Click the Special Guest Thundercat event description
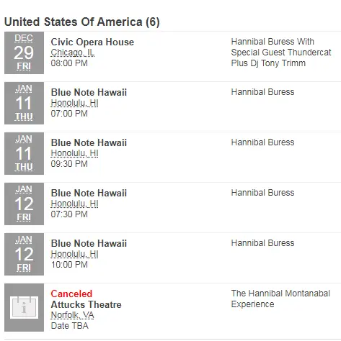This screenshot has width=341, height=341. coord(281,53)
